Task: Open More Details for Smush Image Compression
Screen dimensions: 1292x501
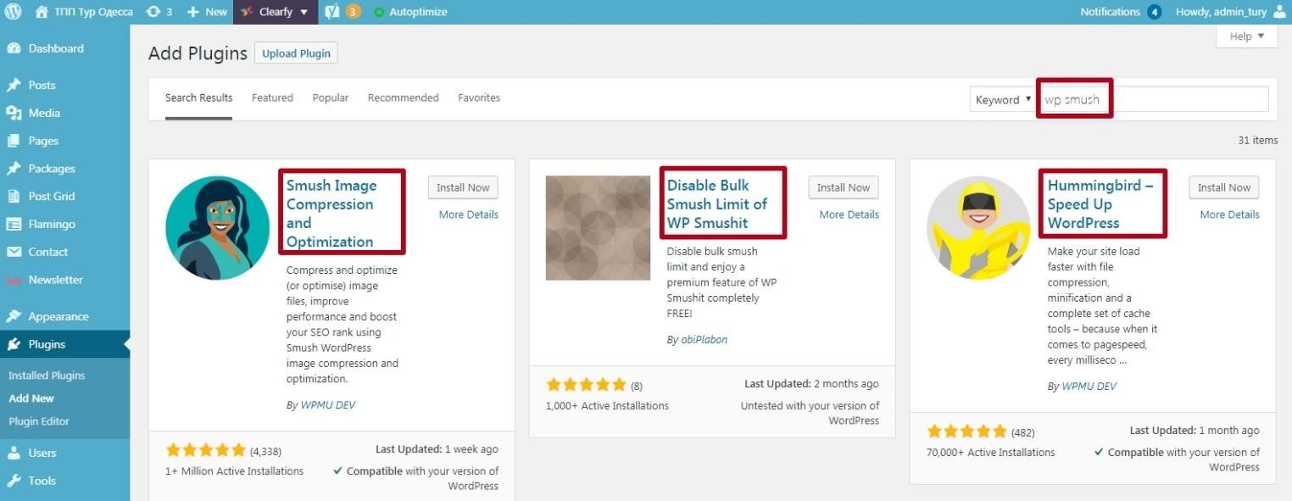Action: click(469, 214)
